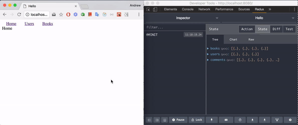The height and width of the screenshot is (125, 298).
Task: Open the red React bug extension icon
Action: (119, 14)
